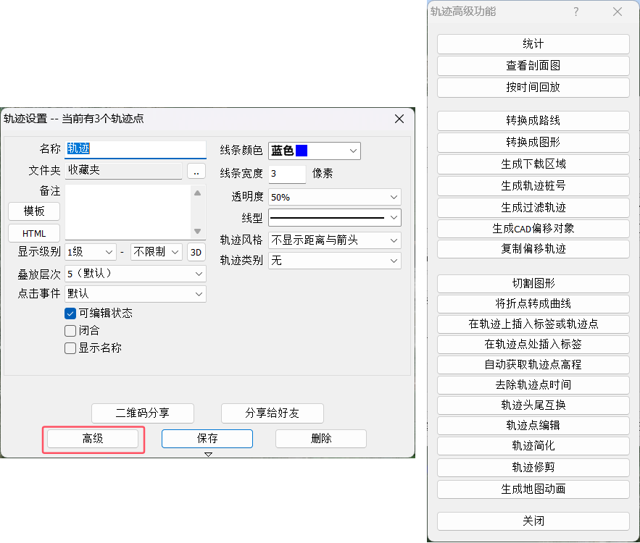This screenshot has width=640, height=543.
Task: Uncheck the 可编辑状态 checkbox
Action: [70, 313]
